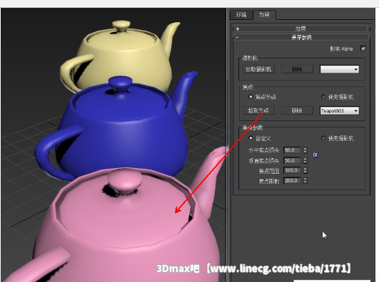Switch to the 效果 tab
379x282 pixels.
[x=264, y=15]
